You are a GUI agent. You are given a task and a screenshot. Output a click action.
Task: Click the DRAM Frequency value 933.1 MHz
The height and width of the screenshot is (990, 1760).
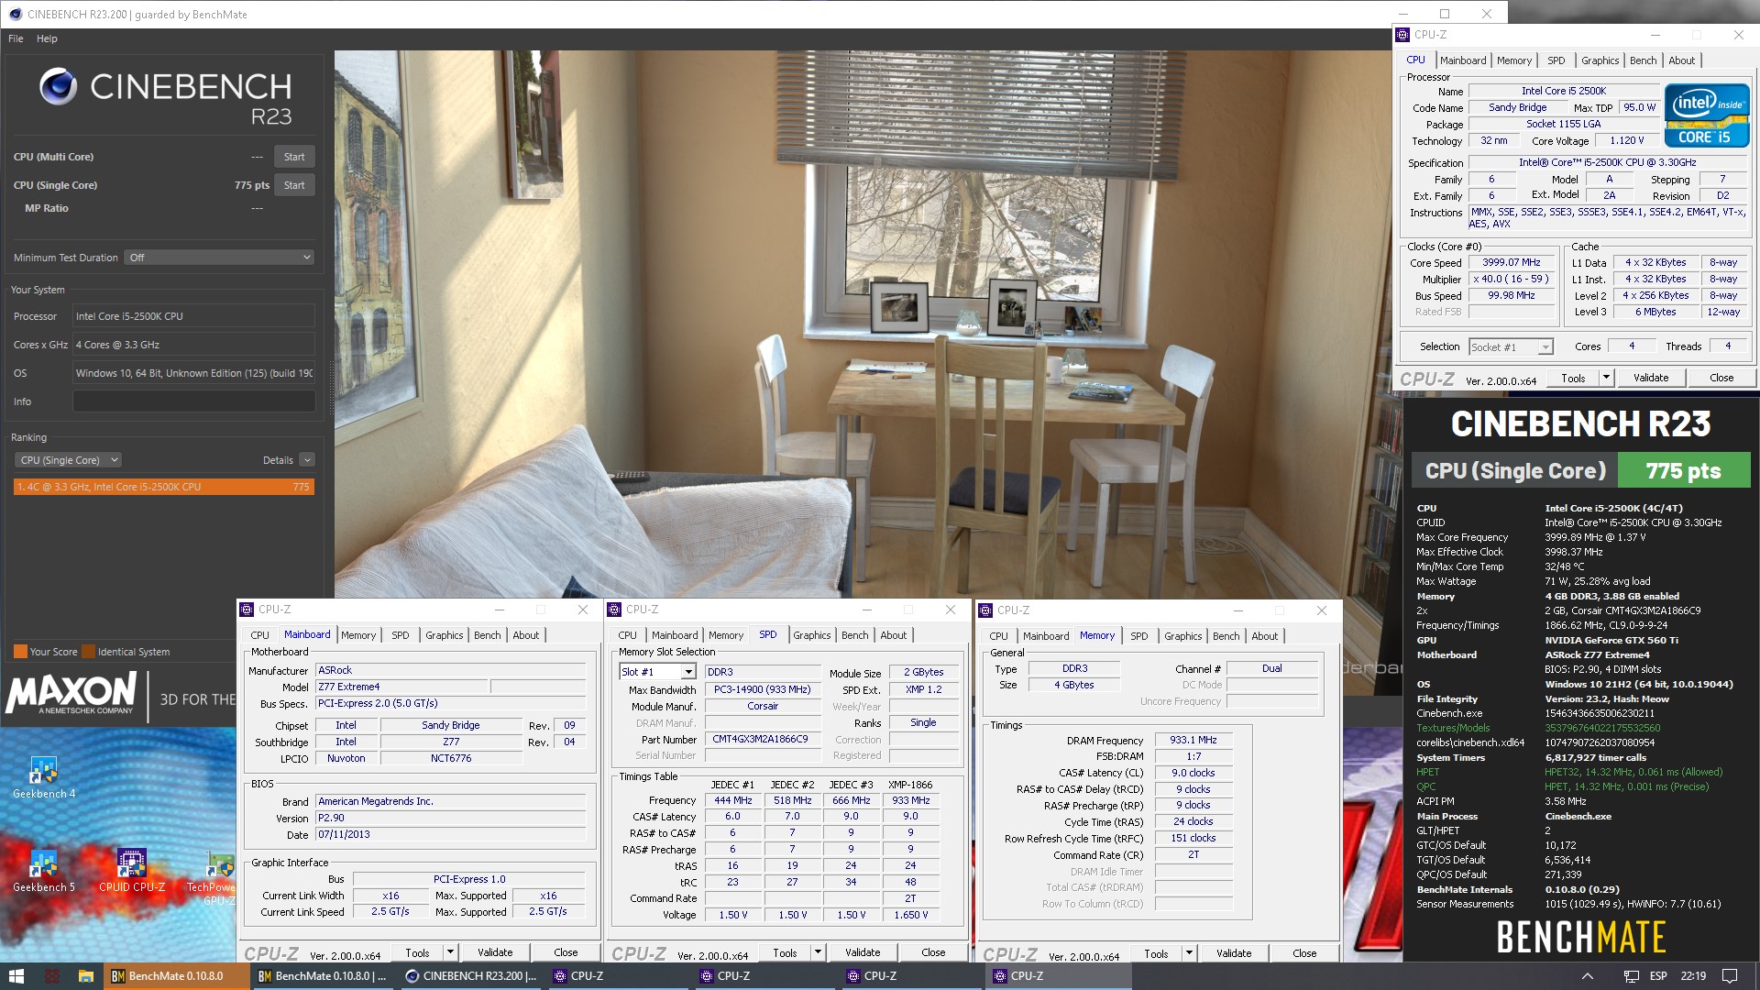click(x=1193, y=740)
